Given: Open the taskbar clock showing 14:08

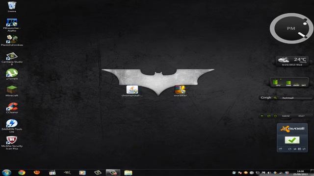Looking at the screenshot, I should (300, 173).
